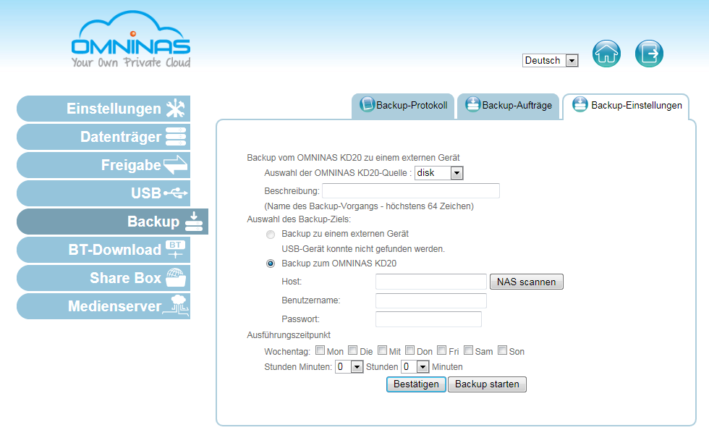Switch to the Backup-Einstellungen tab

point(627,106)
